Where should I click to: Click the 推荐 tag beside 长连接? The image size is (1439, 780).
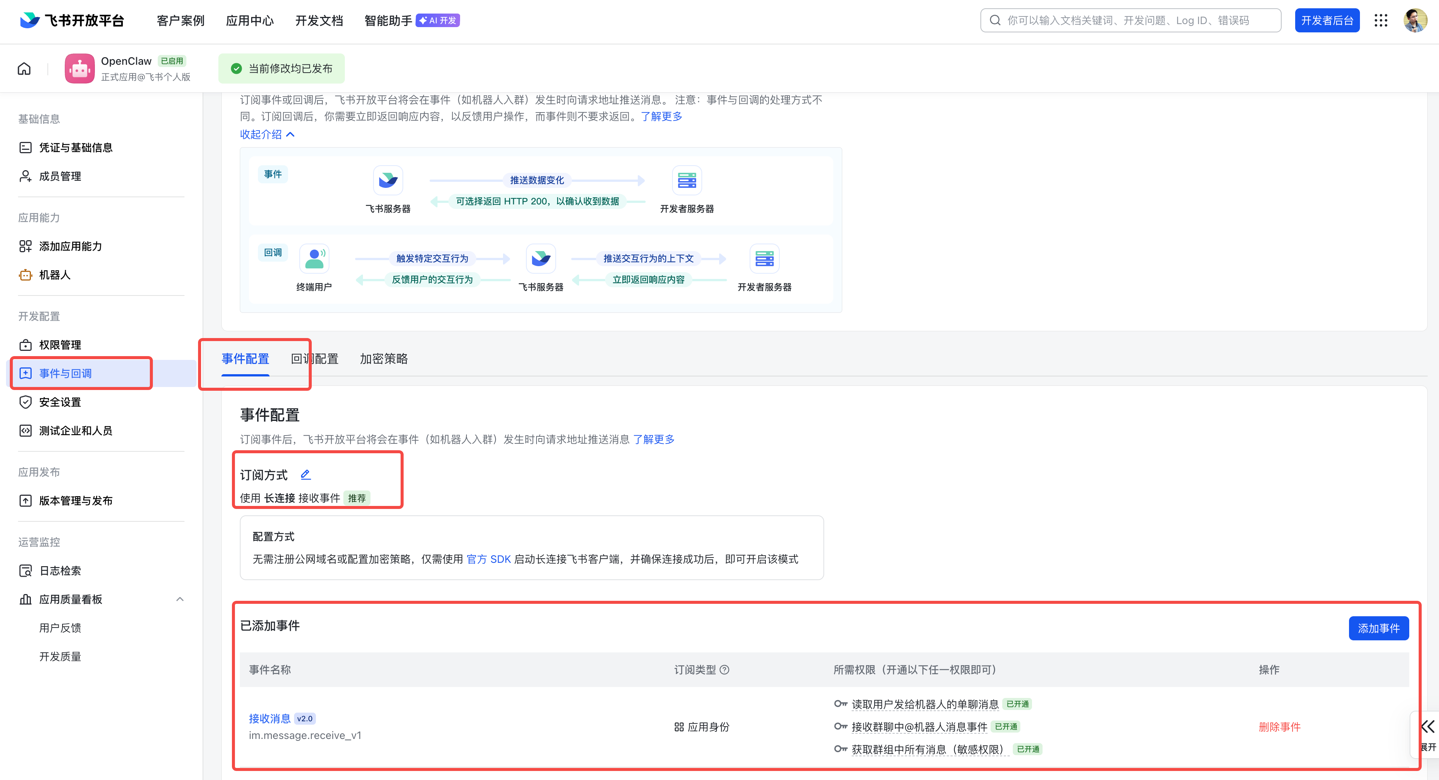[x=357, y=498]
